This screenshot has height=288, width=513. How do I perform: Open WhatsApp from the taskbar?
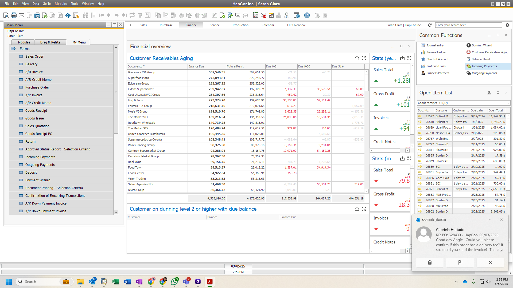click(x=174, y=282)
